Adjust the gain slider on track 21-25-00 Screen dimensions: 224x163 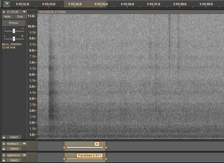(x=14, y=31)
